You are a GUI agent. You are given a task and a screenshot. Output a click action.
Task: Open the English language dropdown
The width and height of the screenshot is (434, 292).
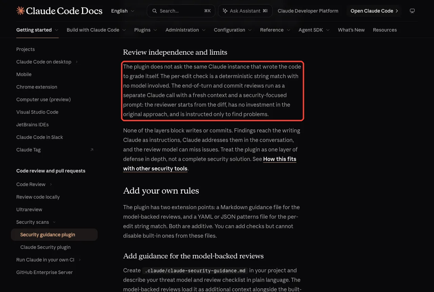(123, 11)
